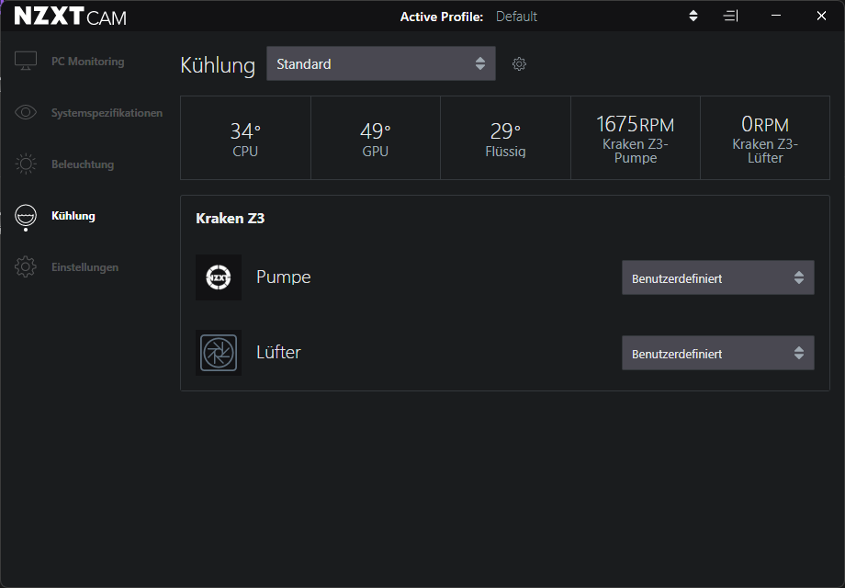Open cooling profile settings gear next to Standard
Image resolution: width=845 pixels, height=588 pixels.
519,64
